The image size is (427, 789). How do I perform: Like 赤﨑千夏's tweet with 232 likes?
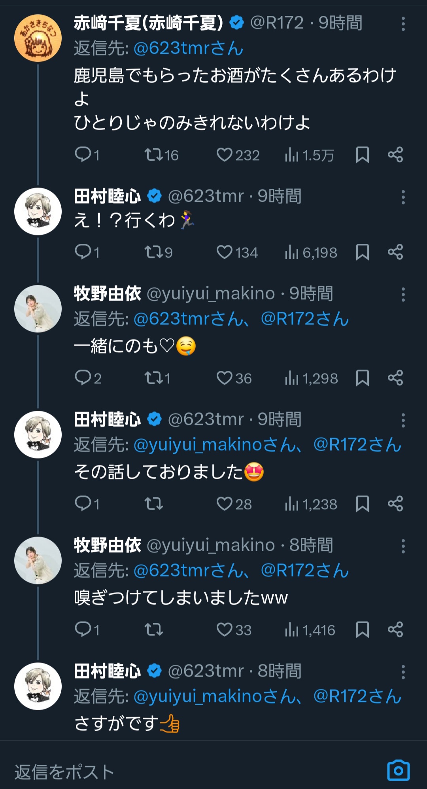225,155
